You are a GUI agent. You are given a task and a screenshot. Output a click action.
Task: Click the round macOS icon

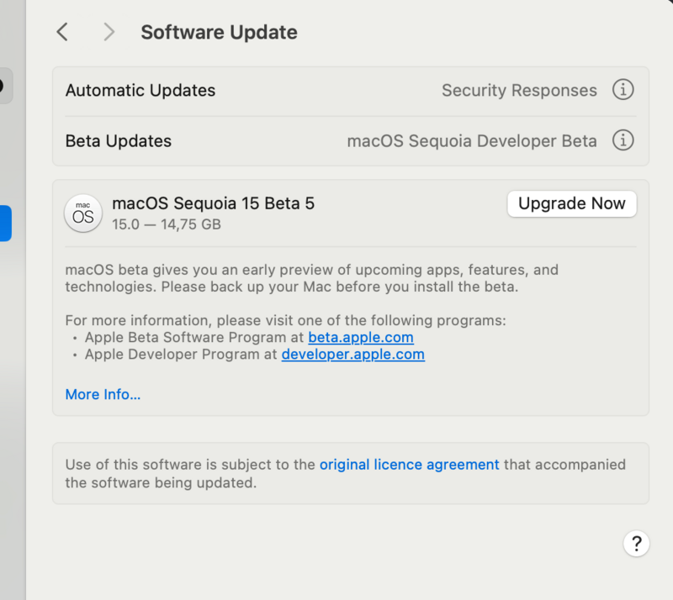(83, 213)
